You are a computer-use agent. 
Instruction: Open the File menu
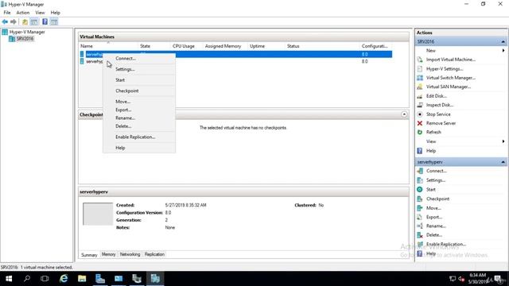click(7, 13)
